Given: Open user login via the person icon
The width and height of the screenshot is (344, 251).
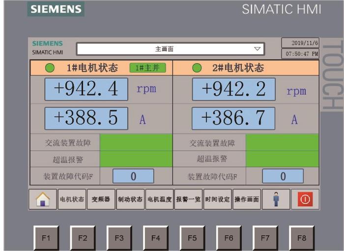Looking at the screenshot, I should click(276, 200).
